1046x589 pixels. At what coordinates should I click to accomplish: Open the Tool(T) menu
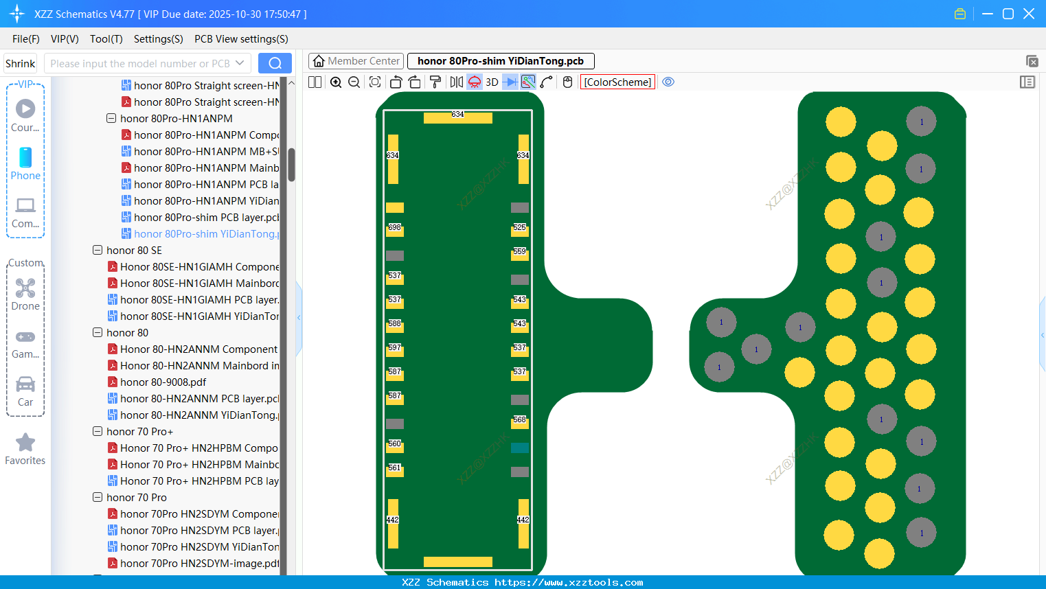[x=106, y=39]
